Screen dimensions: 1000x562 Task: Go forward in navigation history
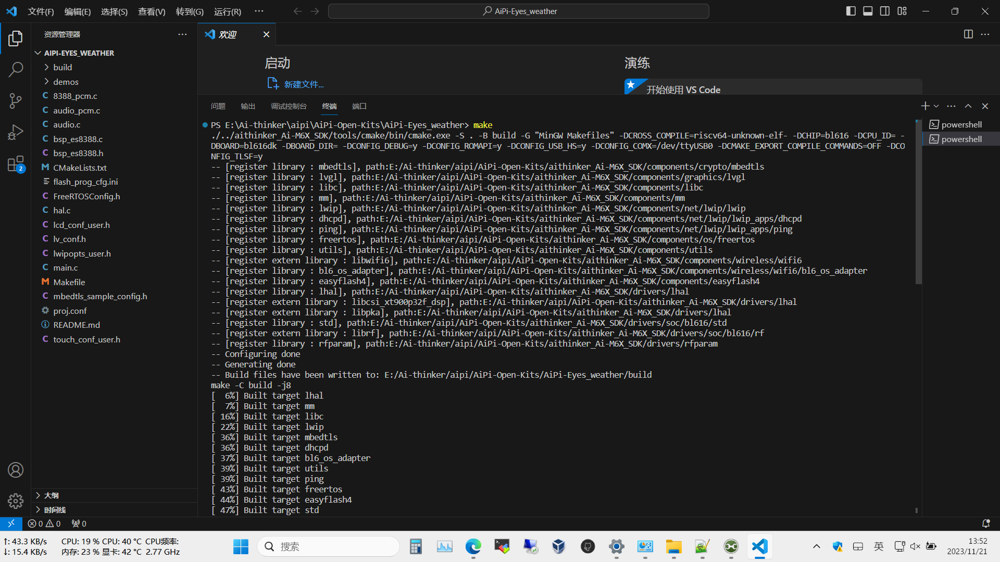pyautogui.click(x=315, y=11)
